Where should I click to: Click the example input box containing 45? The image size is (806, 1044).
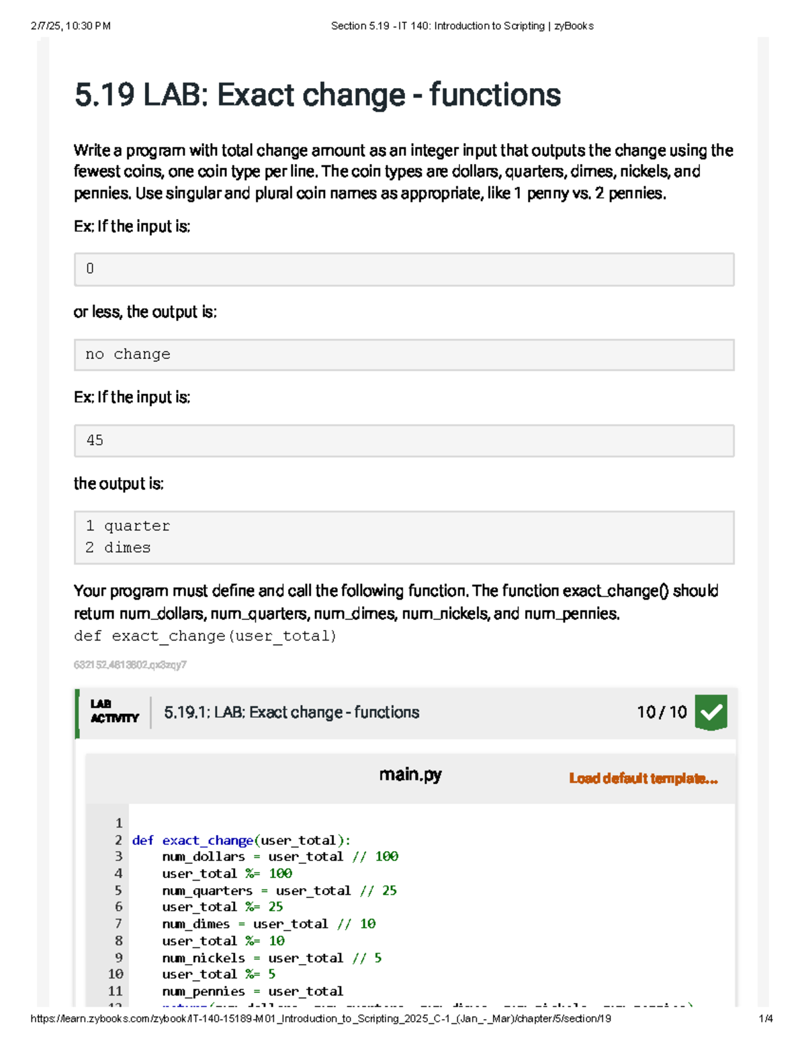404,441
